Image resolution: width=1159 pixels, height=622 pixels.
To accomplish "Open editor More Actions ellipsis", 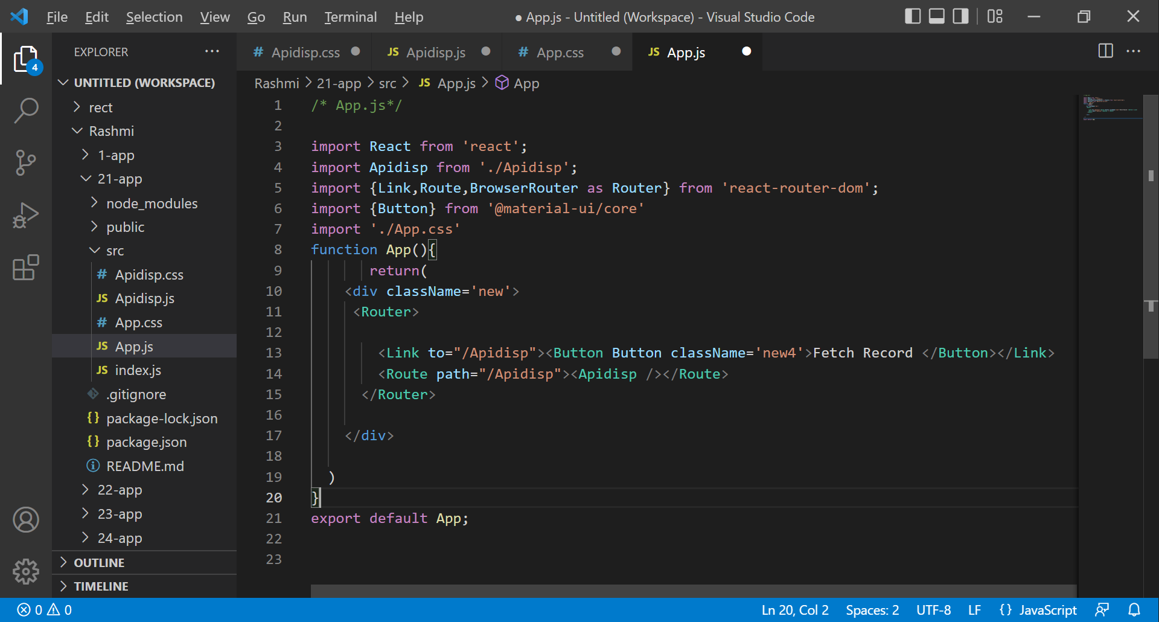I will tap(1133, 51).
